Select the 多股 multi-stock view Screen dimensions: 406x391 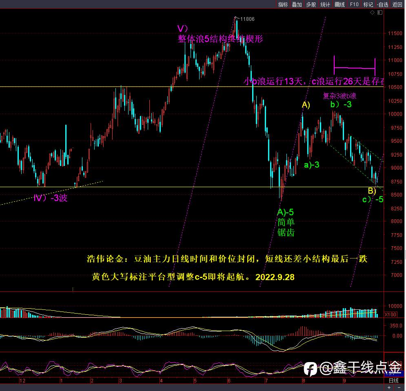click(311, 4)
